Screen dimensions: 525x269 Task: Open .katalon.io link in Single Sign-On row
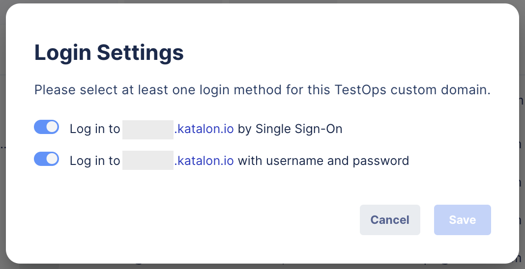pyautogui.click(x=204, y=129)
